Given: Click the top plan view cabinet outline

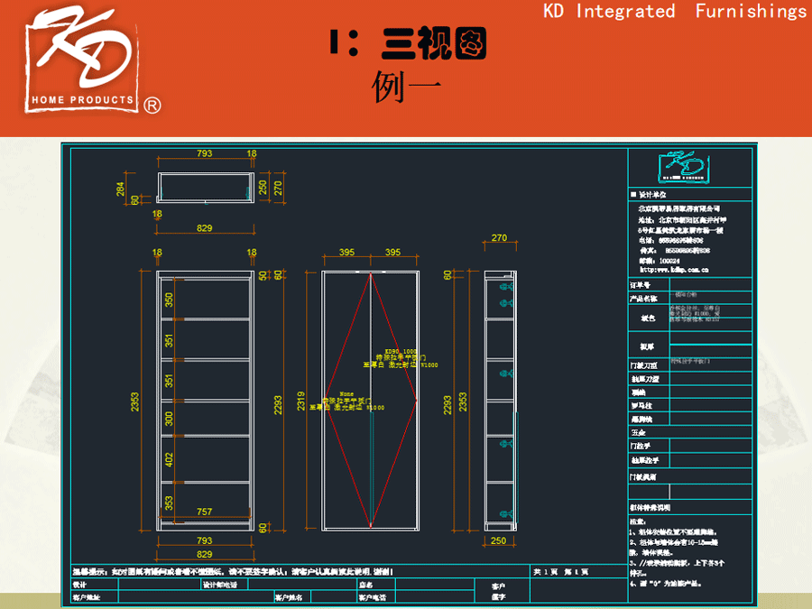Looking at the screenshot, I should point(205,188).
